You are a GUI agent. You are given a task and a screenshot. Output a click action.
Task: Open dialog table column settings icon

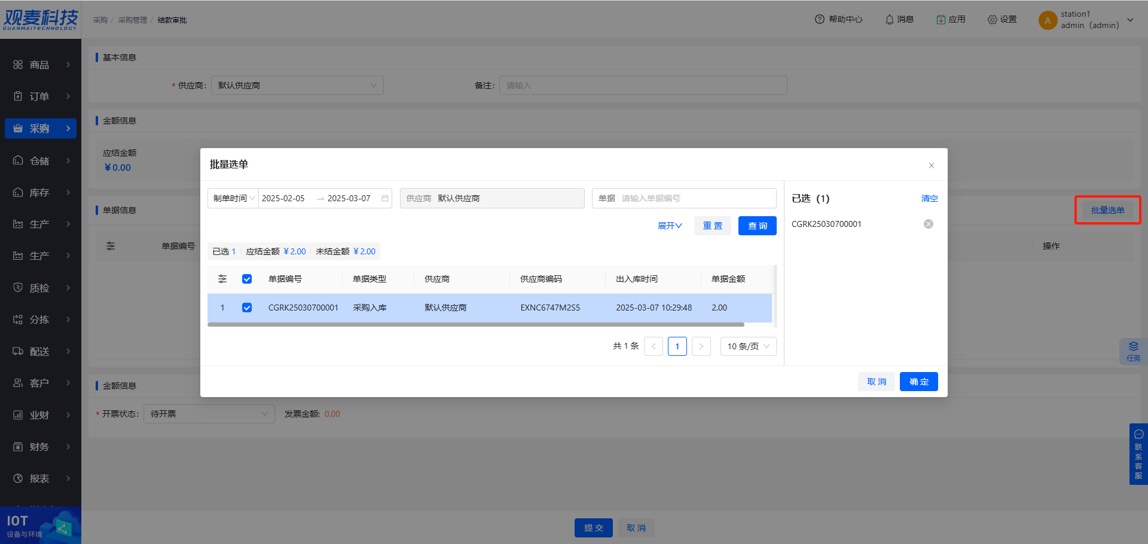click(x=222, y=279)
